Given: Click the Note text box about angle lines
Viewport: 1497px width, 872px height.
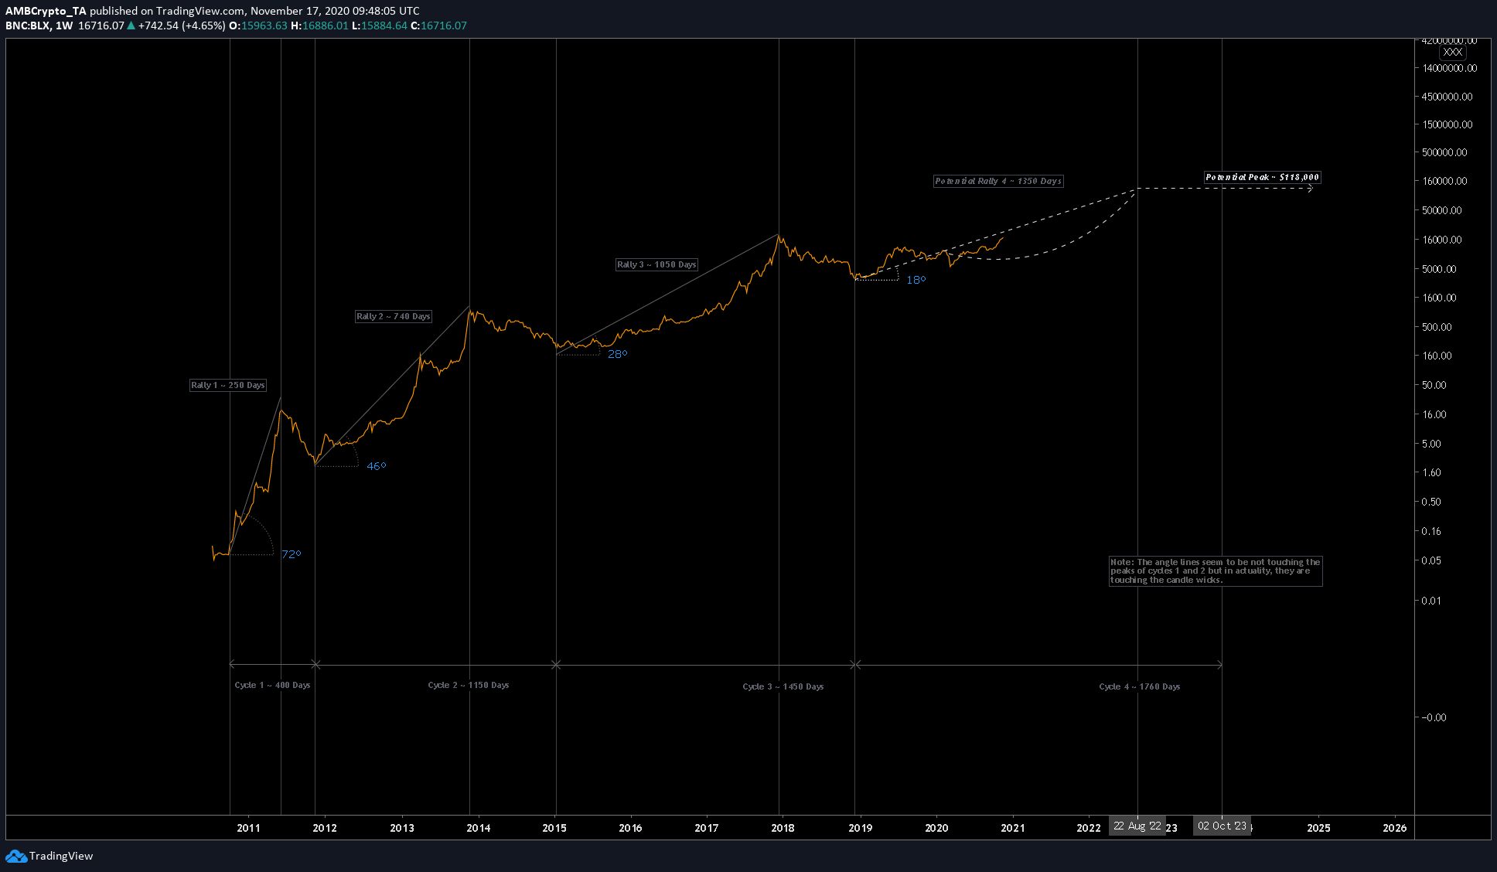Looking at the screenshot, I should [x=1215, y=571].
